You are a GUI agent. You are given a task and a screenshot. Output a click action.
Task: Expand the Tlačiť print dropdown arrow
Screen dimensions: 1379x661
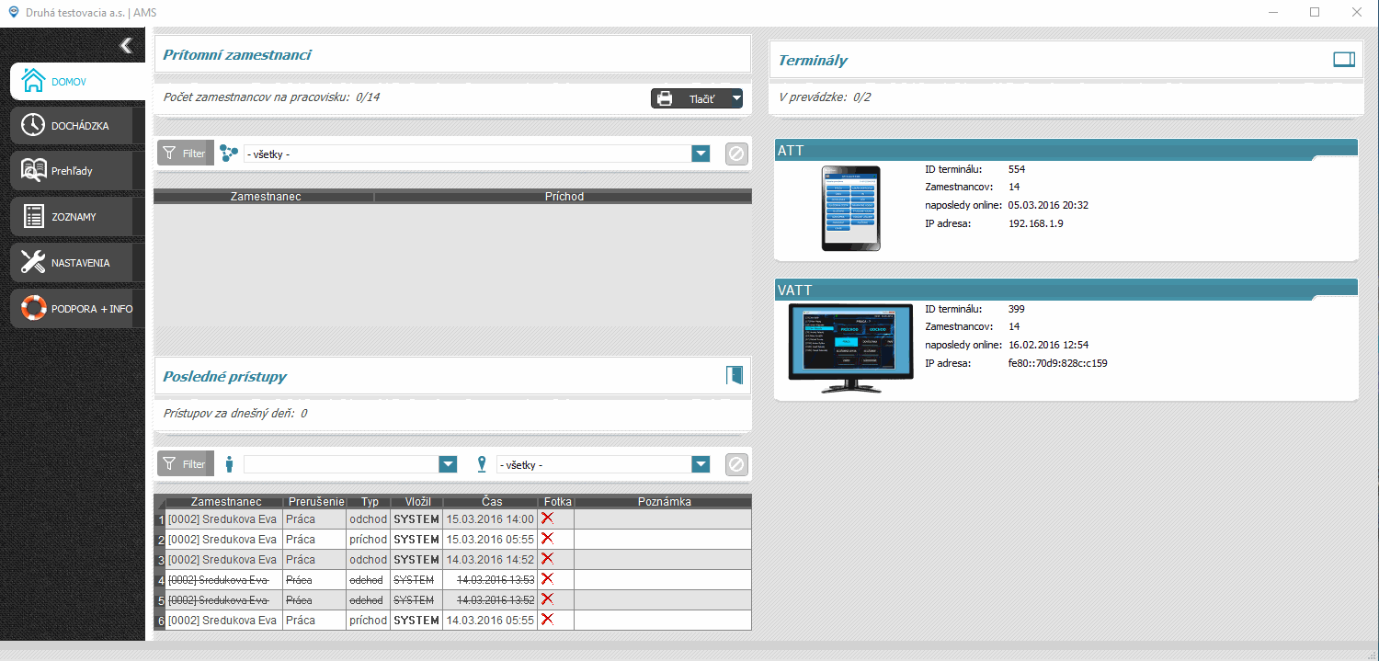(736, 98)
